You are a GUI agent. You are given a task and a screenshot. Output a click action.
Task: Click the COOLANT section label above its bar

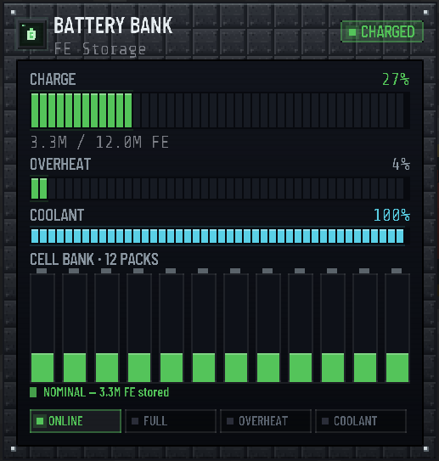click(x=57, y=215)
